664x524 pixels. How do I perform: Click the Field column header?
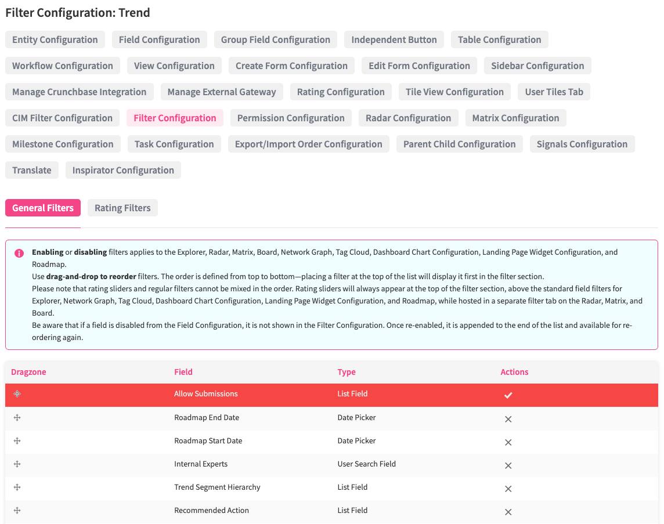pos(183,372)
